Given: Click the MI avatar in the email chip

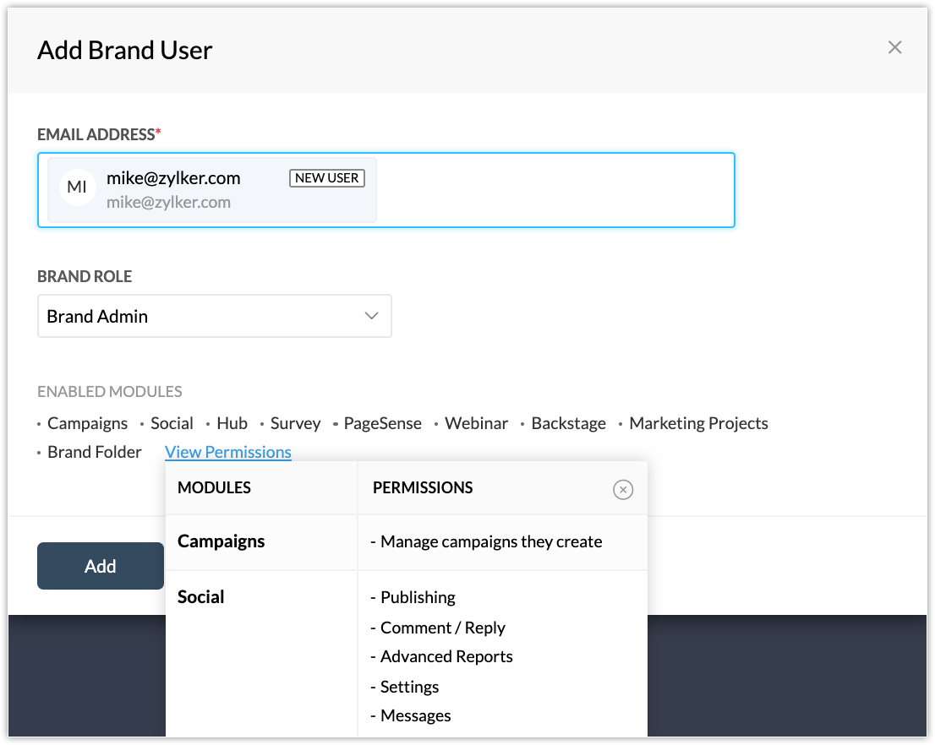Looking at the screenshot, I should (x=77, y=188).
